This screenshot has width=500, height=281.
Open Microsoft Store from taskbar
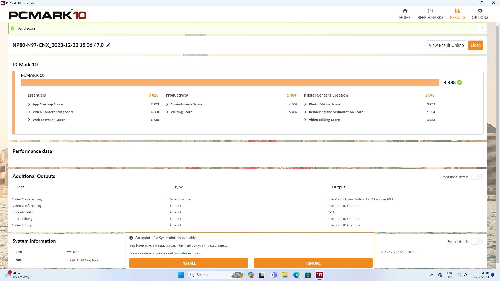(308, 275)
